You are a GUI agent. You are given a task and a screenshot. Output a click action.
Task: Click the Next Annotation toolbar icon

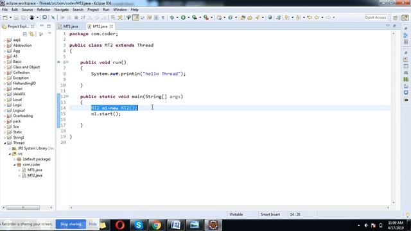pyautogui.click(x=287, y=17)
